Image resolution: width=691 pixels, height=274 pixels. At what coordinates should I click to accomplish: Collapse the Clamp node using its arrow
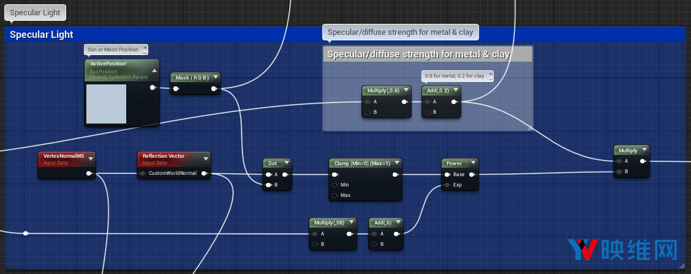click(x=397, y=163)
